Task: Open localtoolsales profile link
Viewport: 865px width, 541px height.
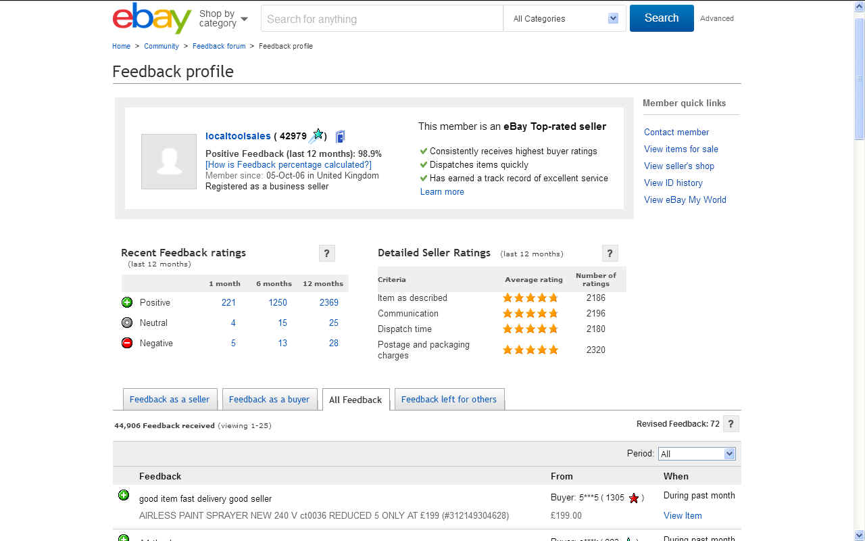Action: (238, 136)
